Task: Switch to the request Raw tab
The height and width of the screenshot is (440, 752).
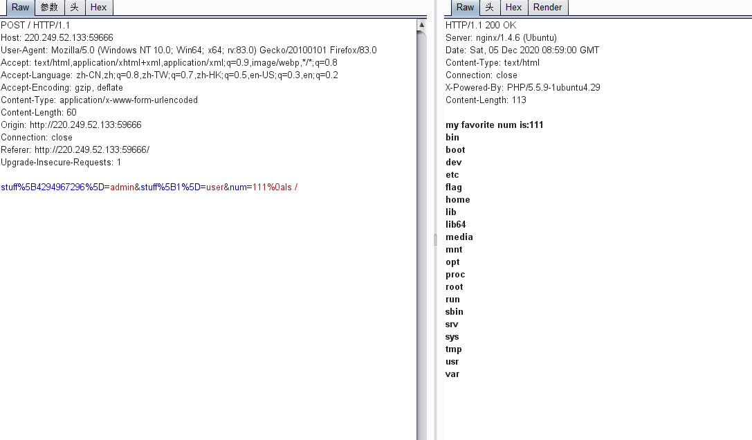Action: point(20,7)
